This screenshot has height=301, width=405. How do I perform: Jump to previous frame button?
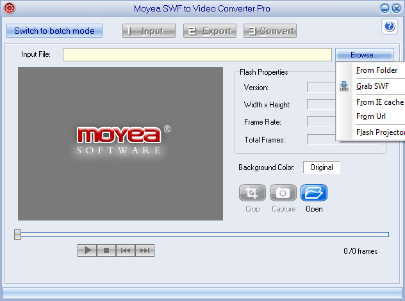coord(126,251)
